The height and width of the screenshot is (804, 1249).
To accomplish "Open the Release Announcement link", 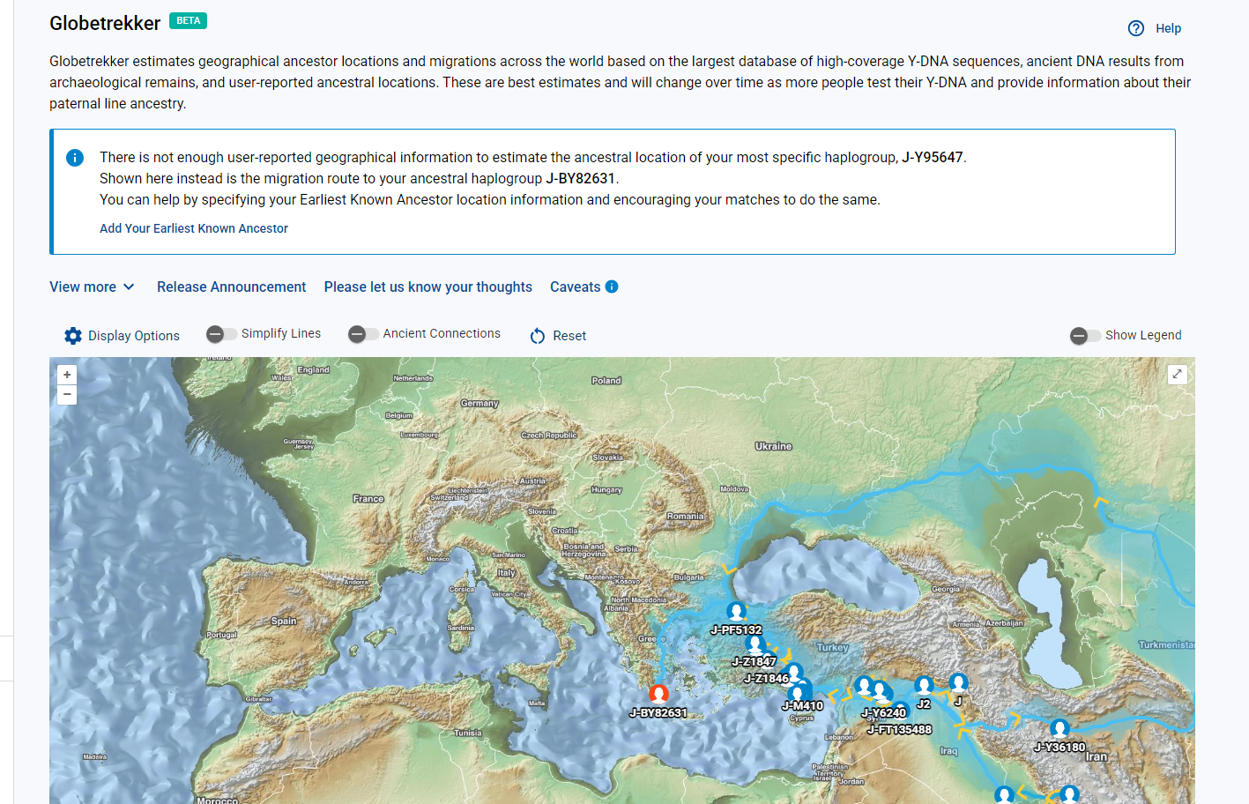I will (x=232, y=287).
